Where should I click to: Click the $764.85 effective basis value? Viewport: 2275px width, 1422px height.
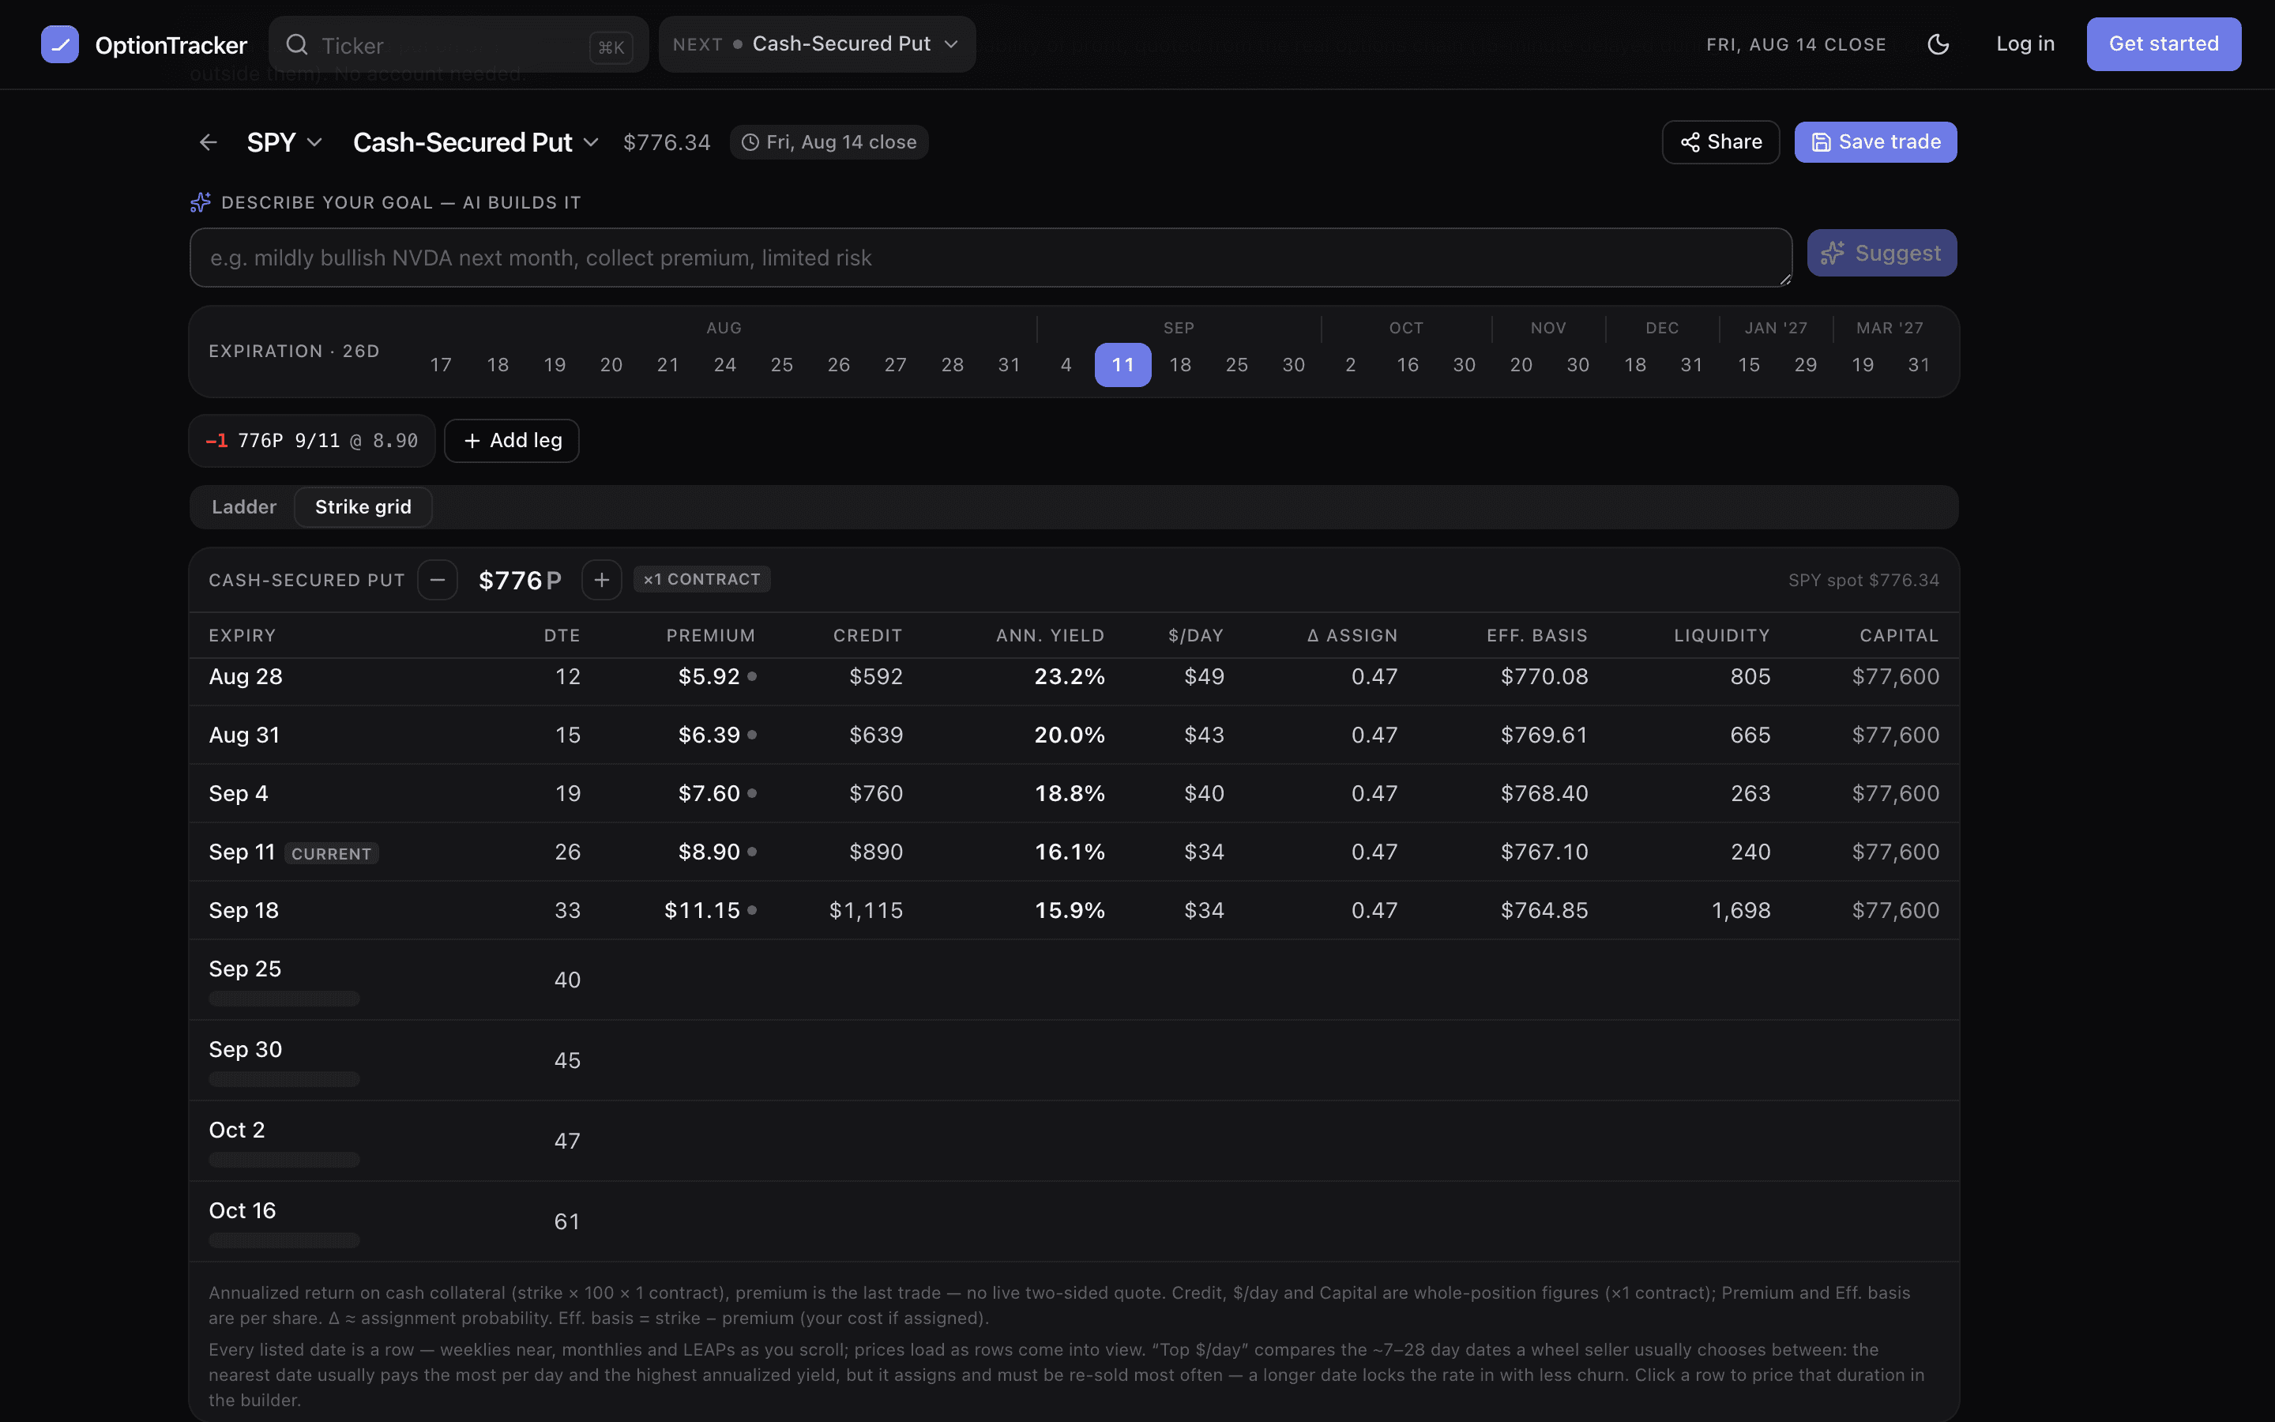1544,909
